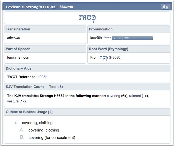Click the 'covering' translation link

(113, 96)
